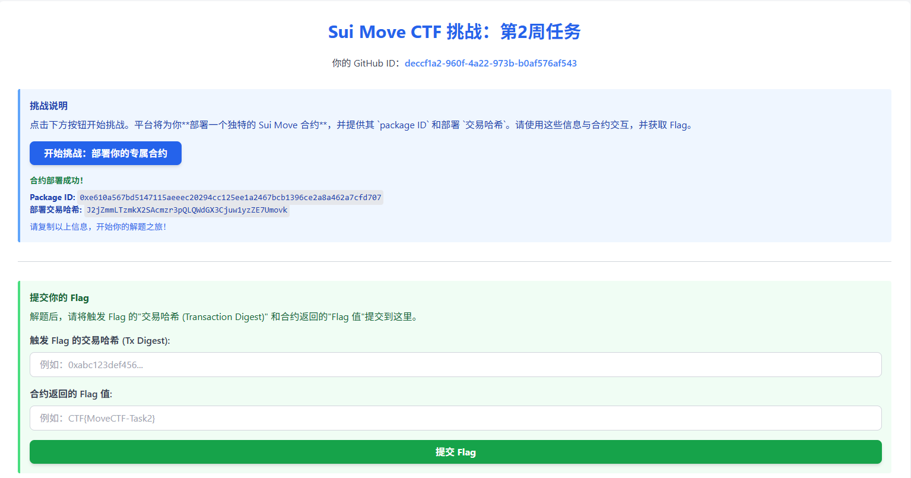Click the 合约部署成功! status message
Screen dimensions: 911x478
click(57, 181)
